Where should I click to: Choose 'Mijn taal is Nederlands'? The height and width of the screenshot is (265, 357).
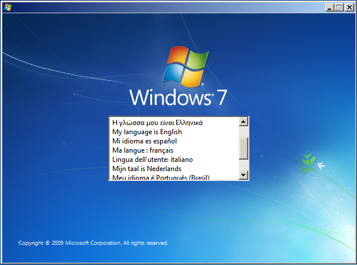[x=174, y=169]
